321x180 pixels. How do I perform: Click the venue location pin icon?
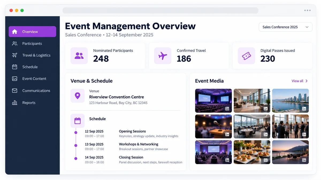point(78,96)
